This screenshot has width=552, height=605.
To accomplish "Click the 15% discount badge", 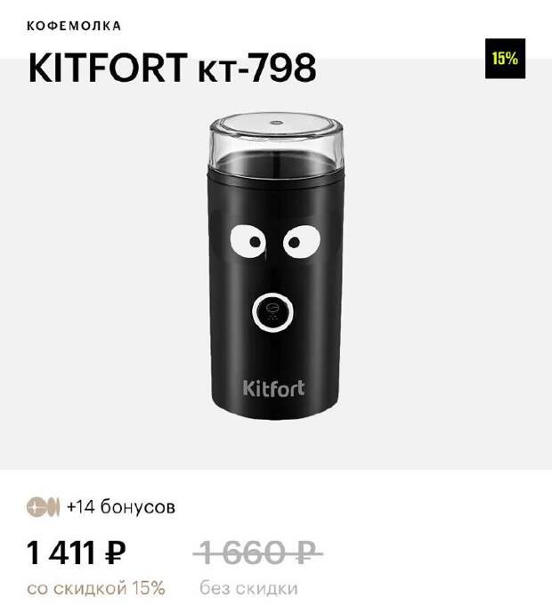I will tap(505, 59).
